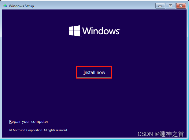189x140 pixels.
Task: Minimize the Windows Setup window
Action: [160, 6]
